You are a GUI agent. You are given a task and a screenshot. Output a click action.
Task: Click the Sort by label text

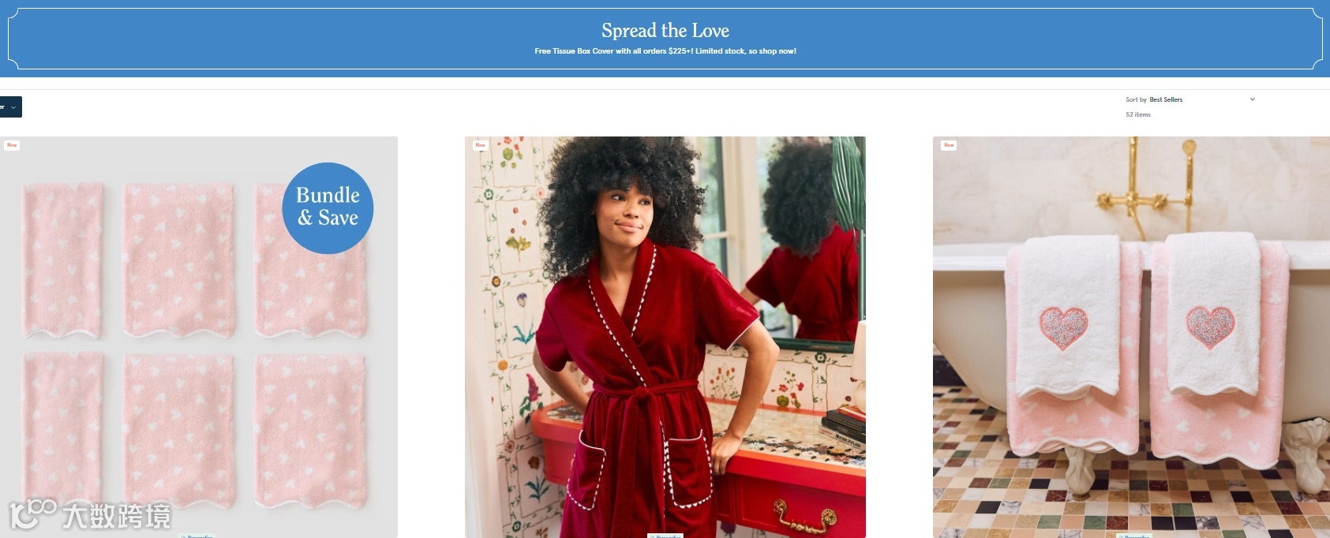[1136, 100]
